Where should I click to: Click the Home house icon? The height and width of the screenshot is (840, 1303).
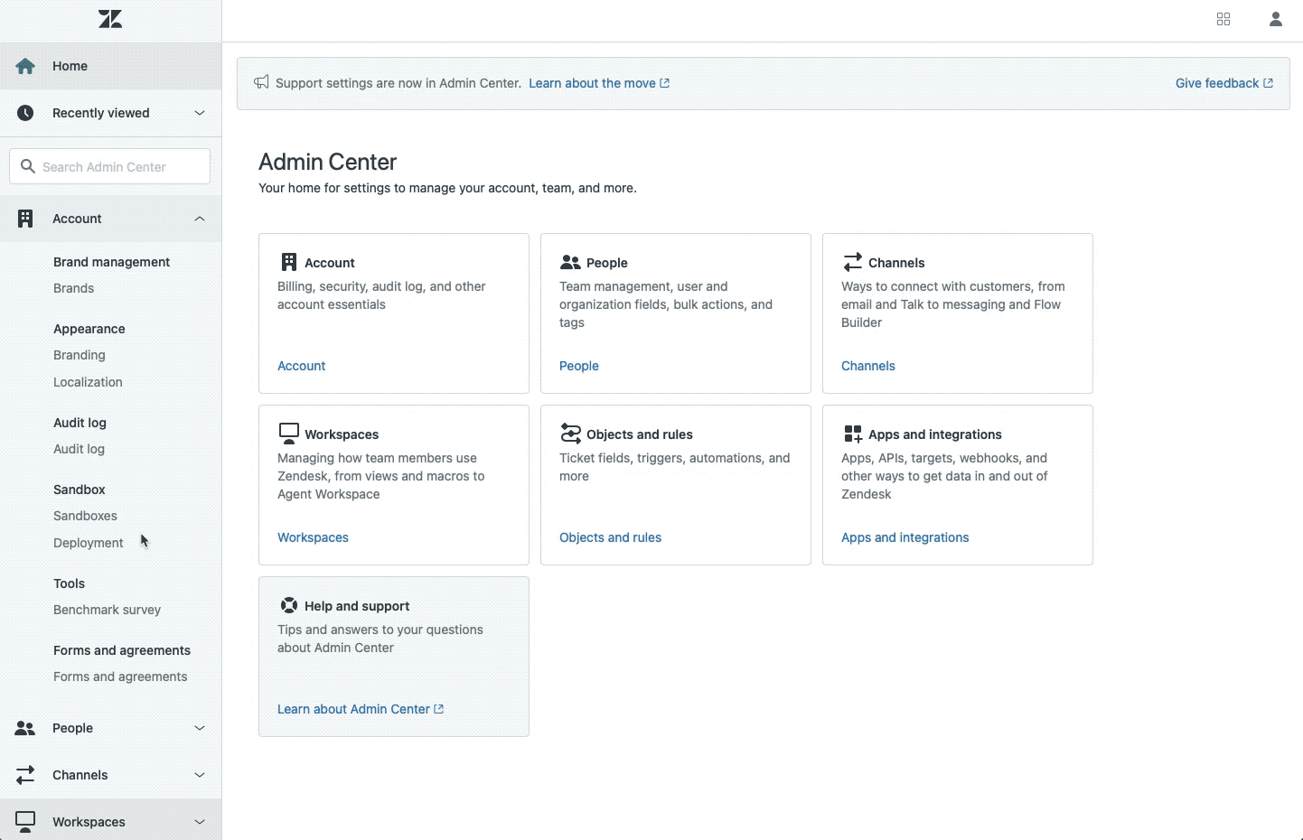(x=25, y=66)
